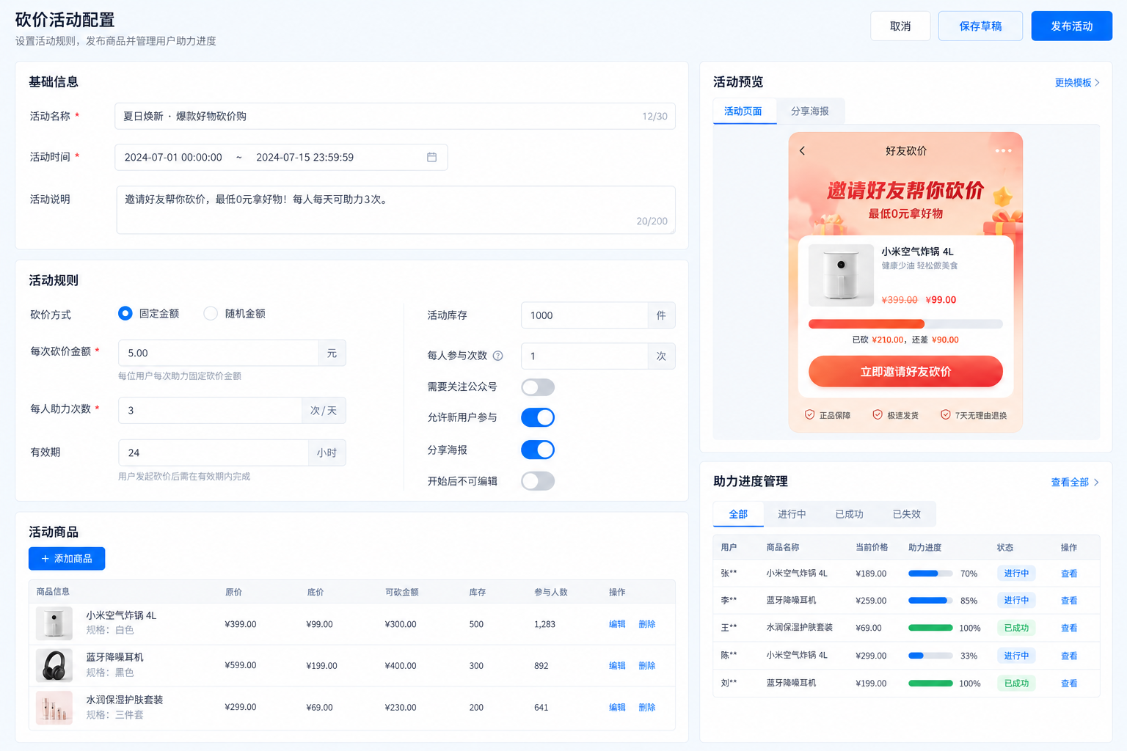Viewport: 1127px width, 751px height.
Task: Click the 蓝牙降噪耳机 product thumbnail
Action: [54, 666]
